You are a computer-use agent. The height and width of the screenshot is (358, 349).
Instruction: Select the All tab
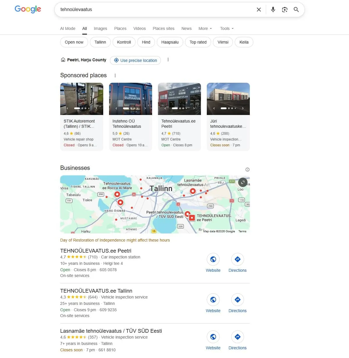tap(85, 28)
